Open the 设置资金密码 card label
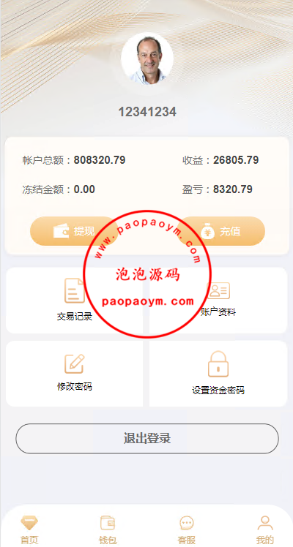293x547 pixels. click(218, 390)
